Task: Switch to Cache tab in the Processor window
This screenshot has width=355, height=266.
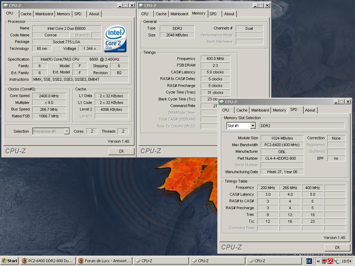Action: [26, 14]
